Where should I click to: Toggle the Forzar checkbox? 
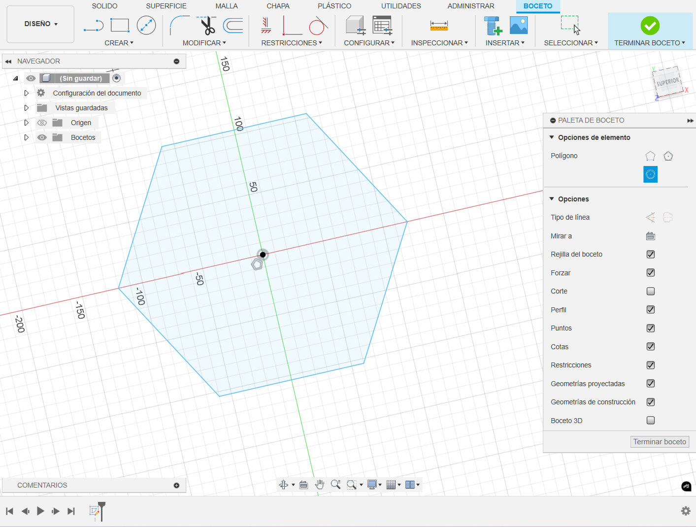650,273
